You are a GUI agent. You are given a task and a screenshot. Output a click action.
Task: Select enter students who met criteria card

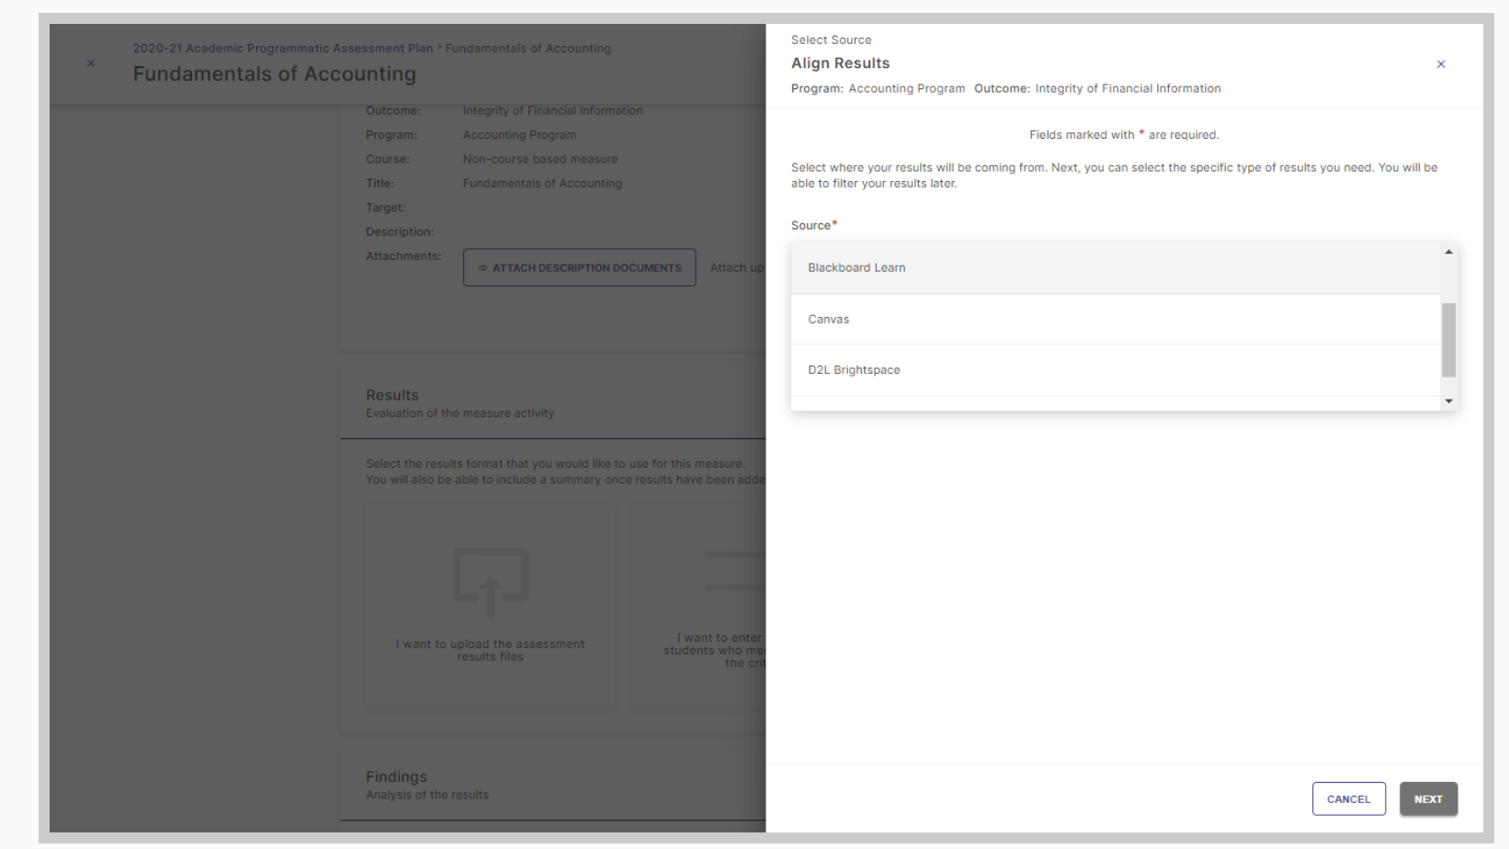(x=698, y=606)
